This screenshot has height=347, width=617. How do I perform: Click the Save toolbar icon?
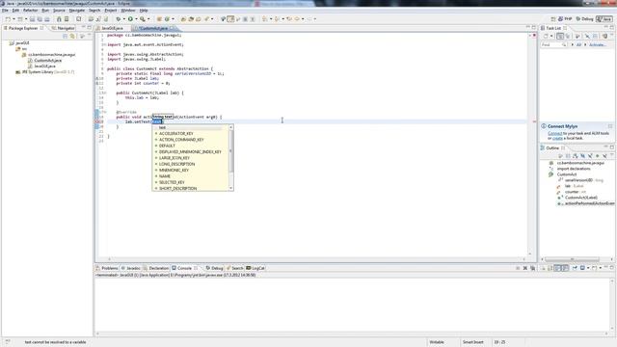(32, 19)
